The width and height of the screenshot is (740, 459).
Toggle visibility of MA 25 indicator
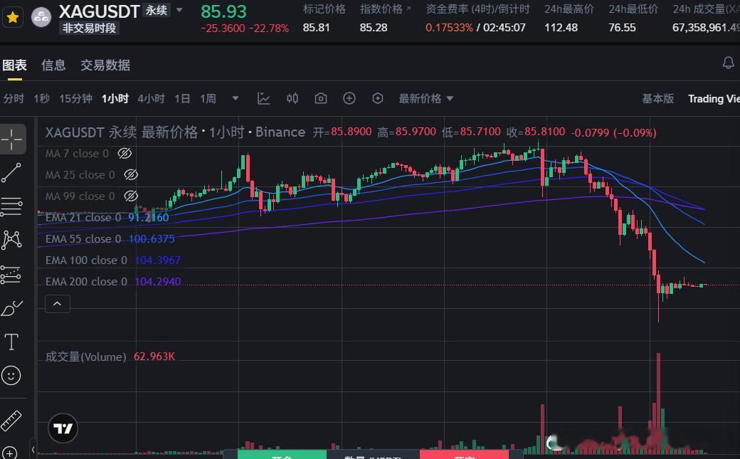point(131,175)
